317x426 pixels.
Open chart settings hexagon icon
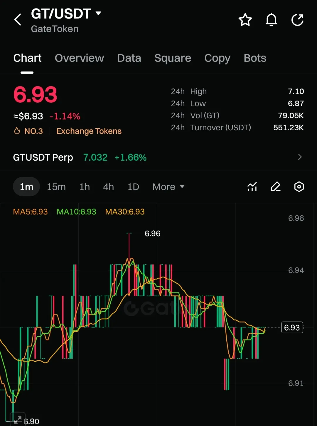(299, 187)
